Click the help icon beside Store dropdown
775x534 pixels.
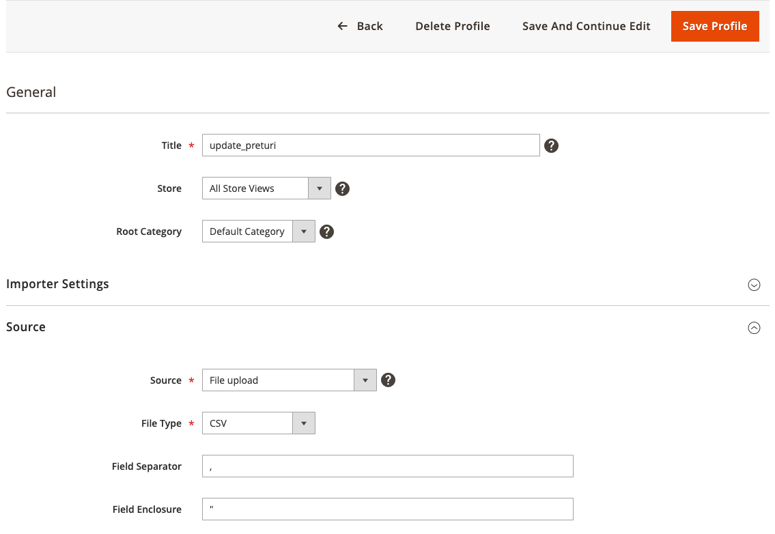342,189
